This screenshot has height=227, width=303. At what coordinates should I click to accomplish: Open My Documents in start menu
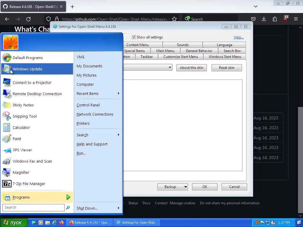[98, 66]
